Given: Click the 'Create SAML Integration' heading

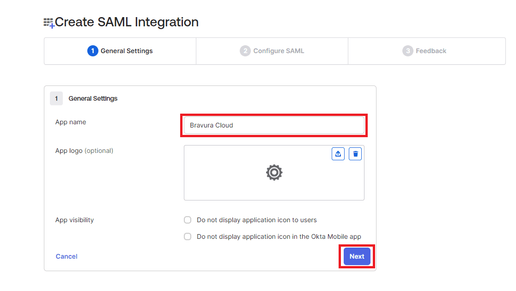Looking at the screenshot, I should (127, 22).
